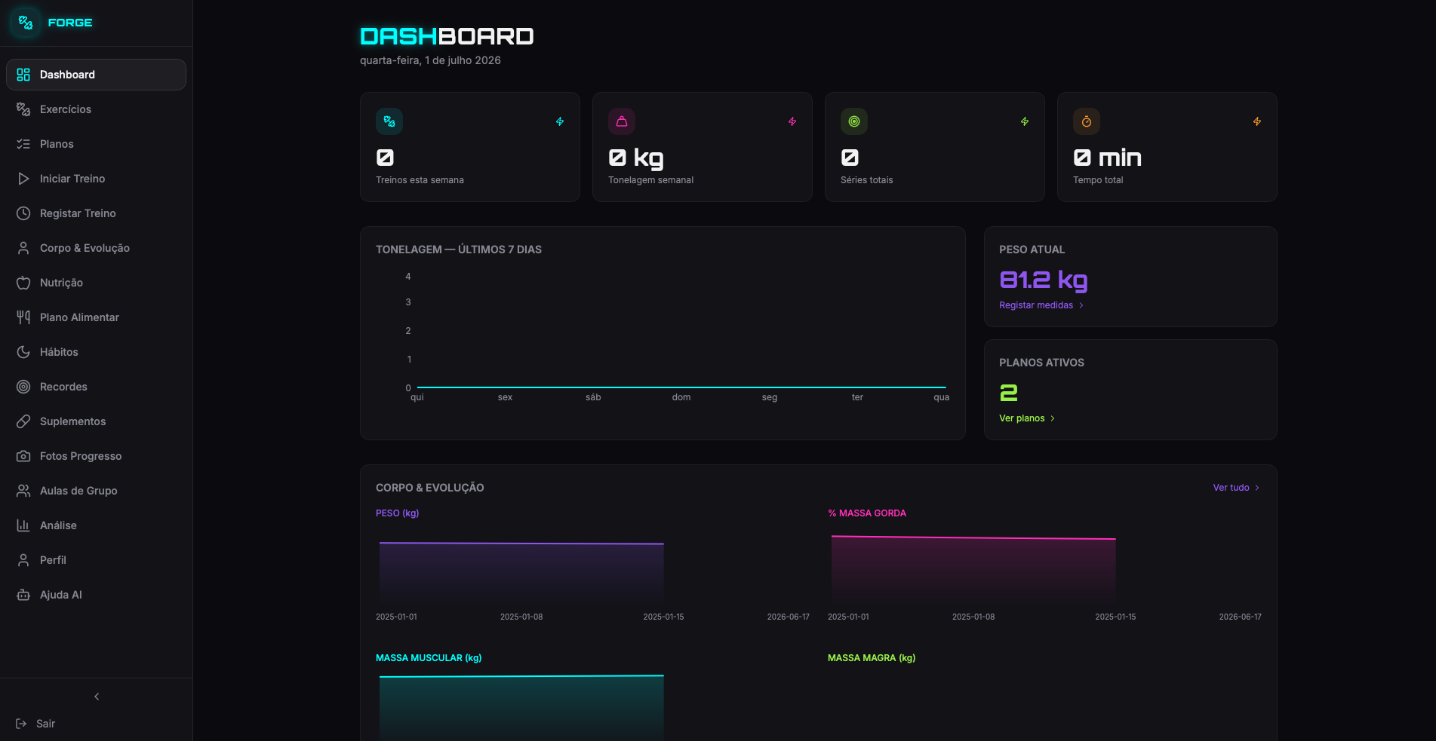The width and height of the screenshot is (1436, 741).
Task: Open Hábitos page
Action: (x=96, y=352)
